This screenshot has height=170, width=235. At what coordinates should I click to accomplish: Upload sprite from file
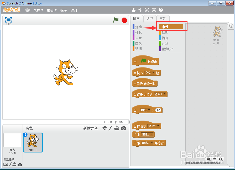(117, 128)
